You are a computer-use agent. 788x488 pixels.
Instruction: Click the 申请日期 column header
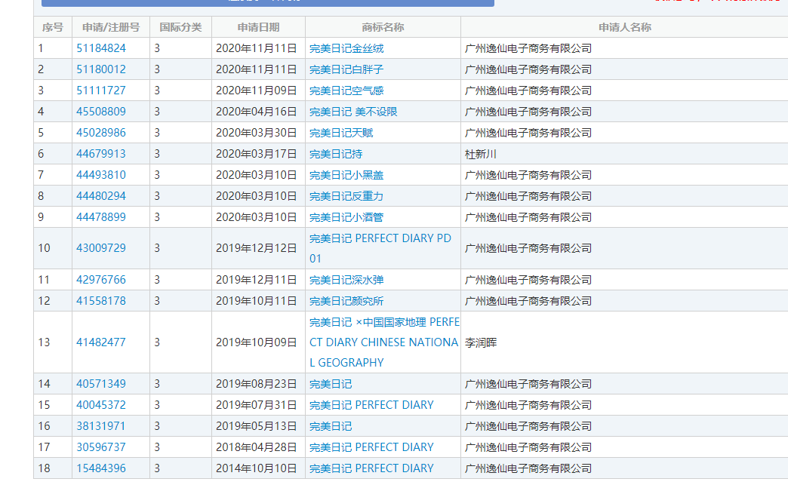(x=258, y=27)
